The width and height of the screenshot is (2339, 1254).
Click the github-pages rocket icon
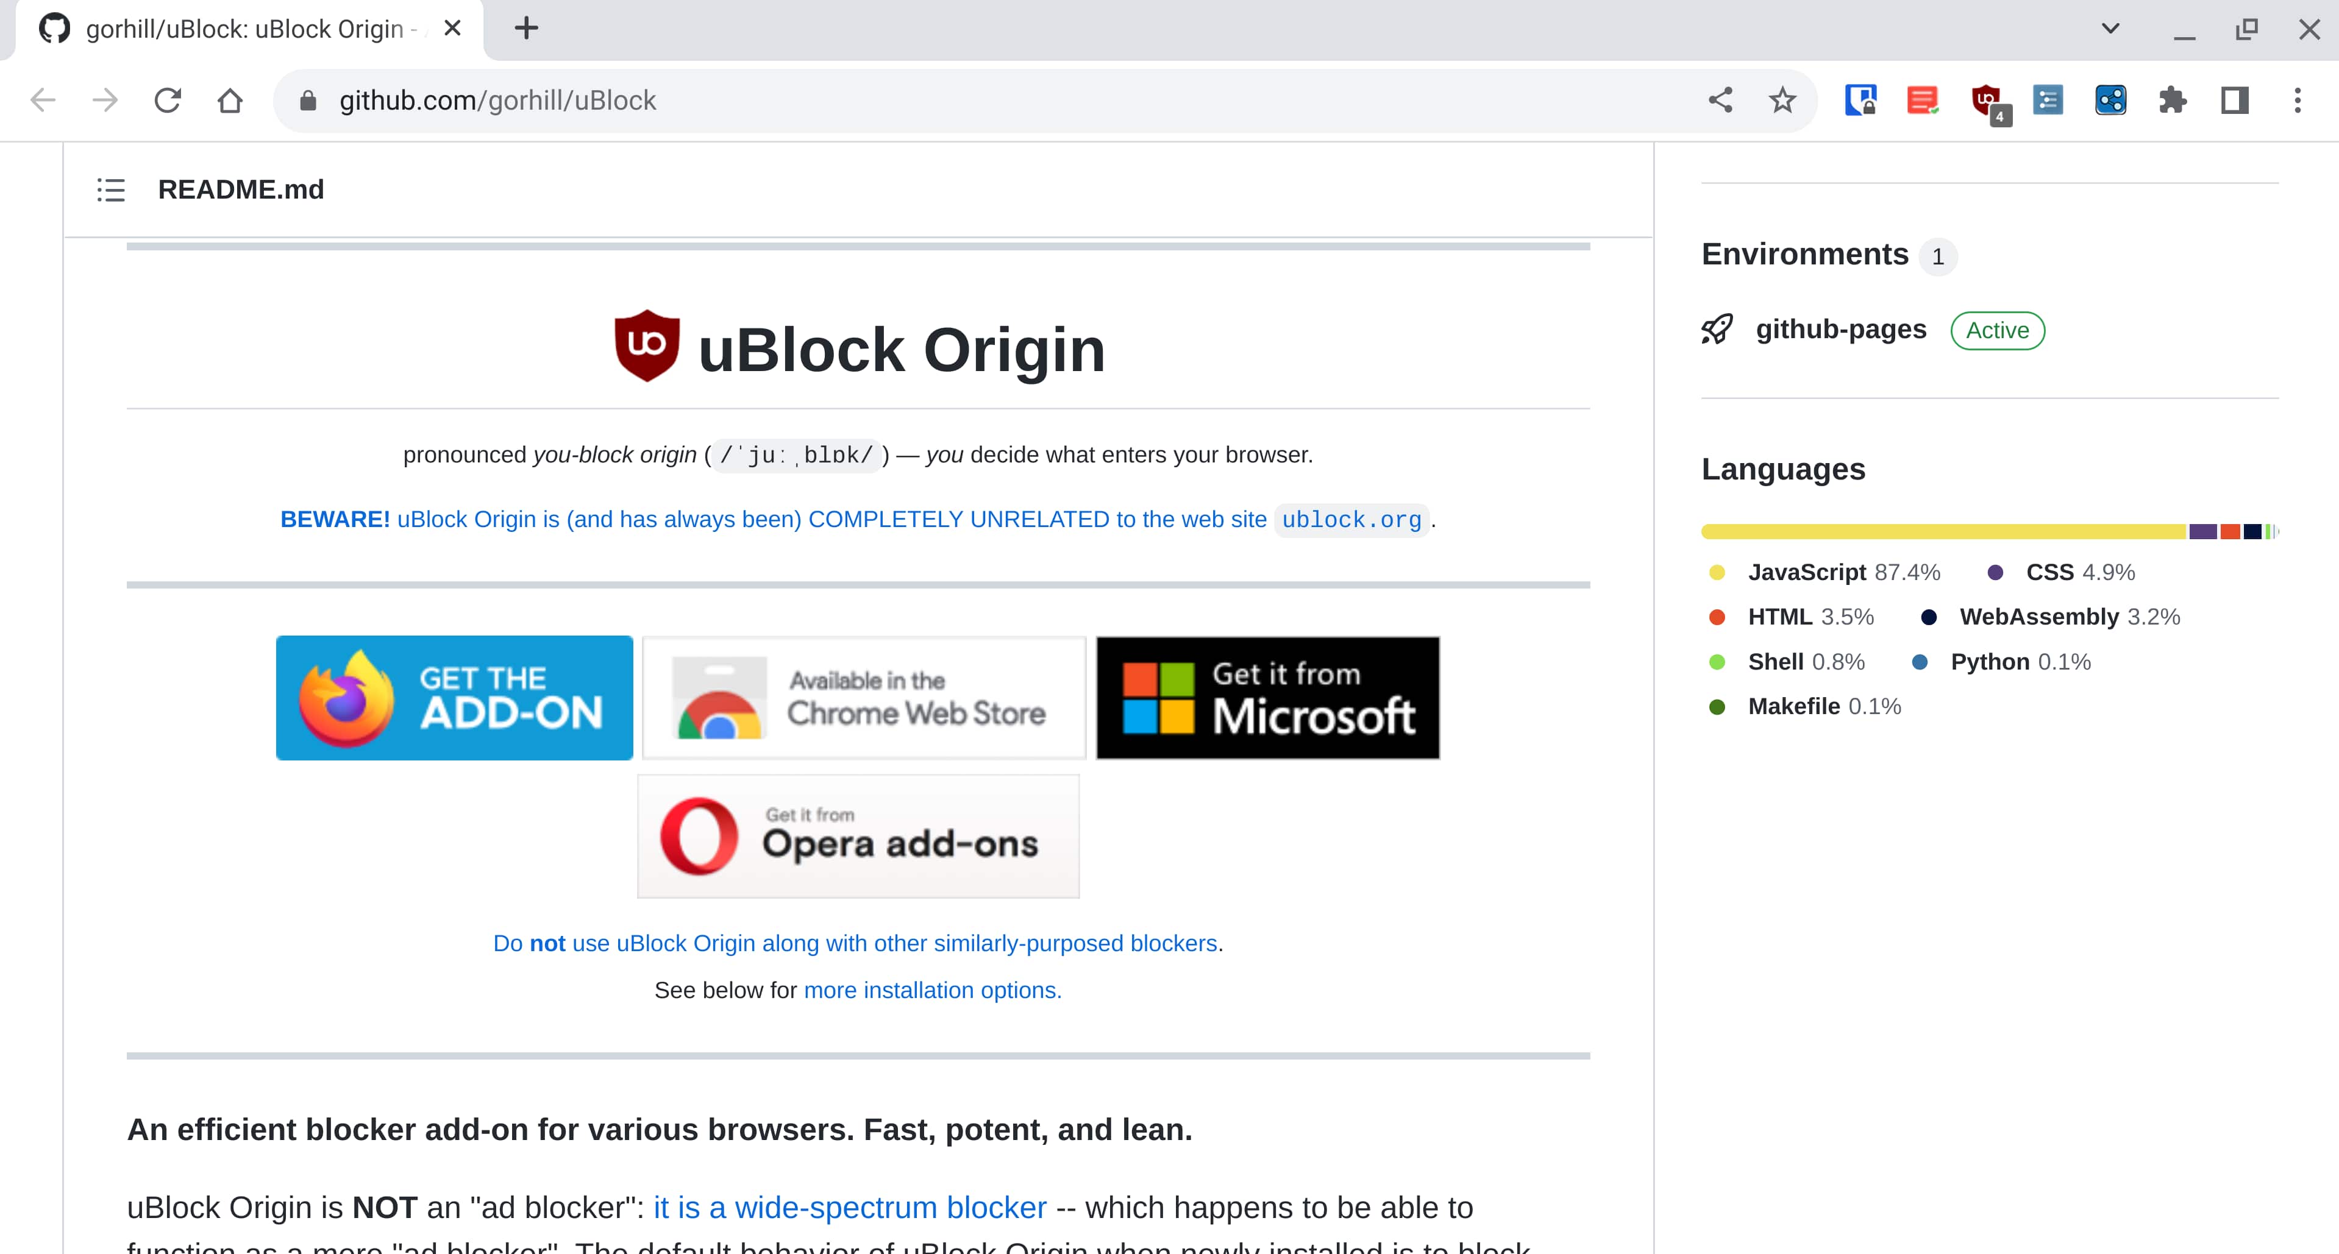click(x=1716, y=330)
